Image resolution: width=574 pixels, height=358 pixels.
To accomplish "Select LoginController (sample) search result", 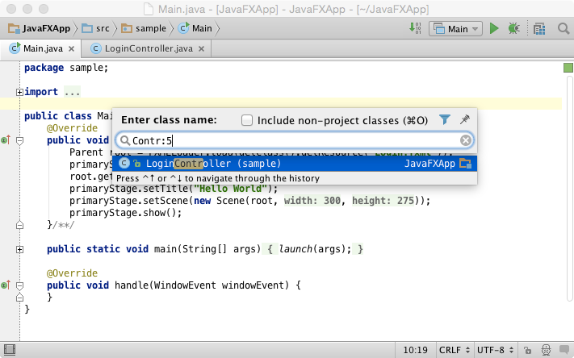I will click(x=295, y=164).
